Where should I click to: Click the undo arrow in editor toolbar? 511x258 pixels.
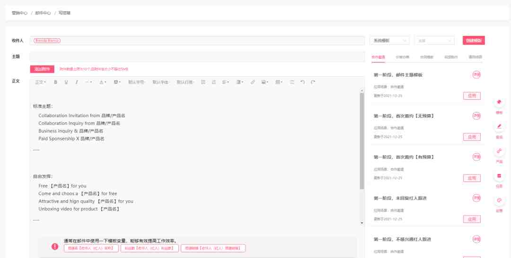tap(302, 82)
